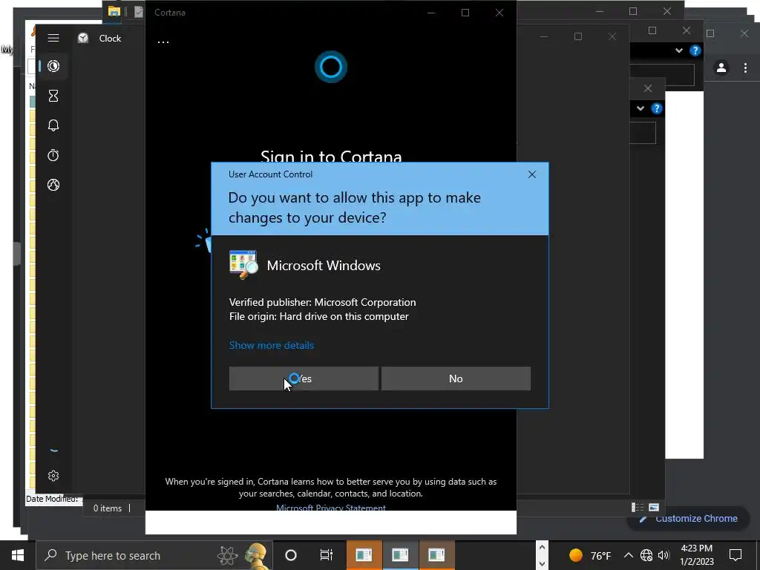Expand the lower ribbon chevron in background window

641,108
